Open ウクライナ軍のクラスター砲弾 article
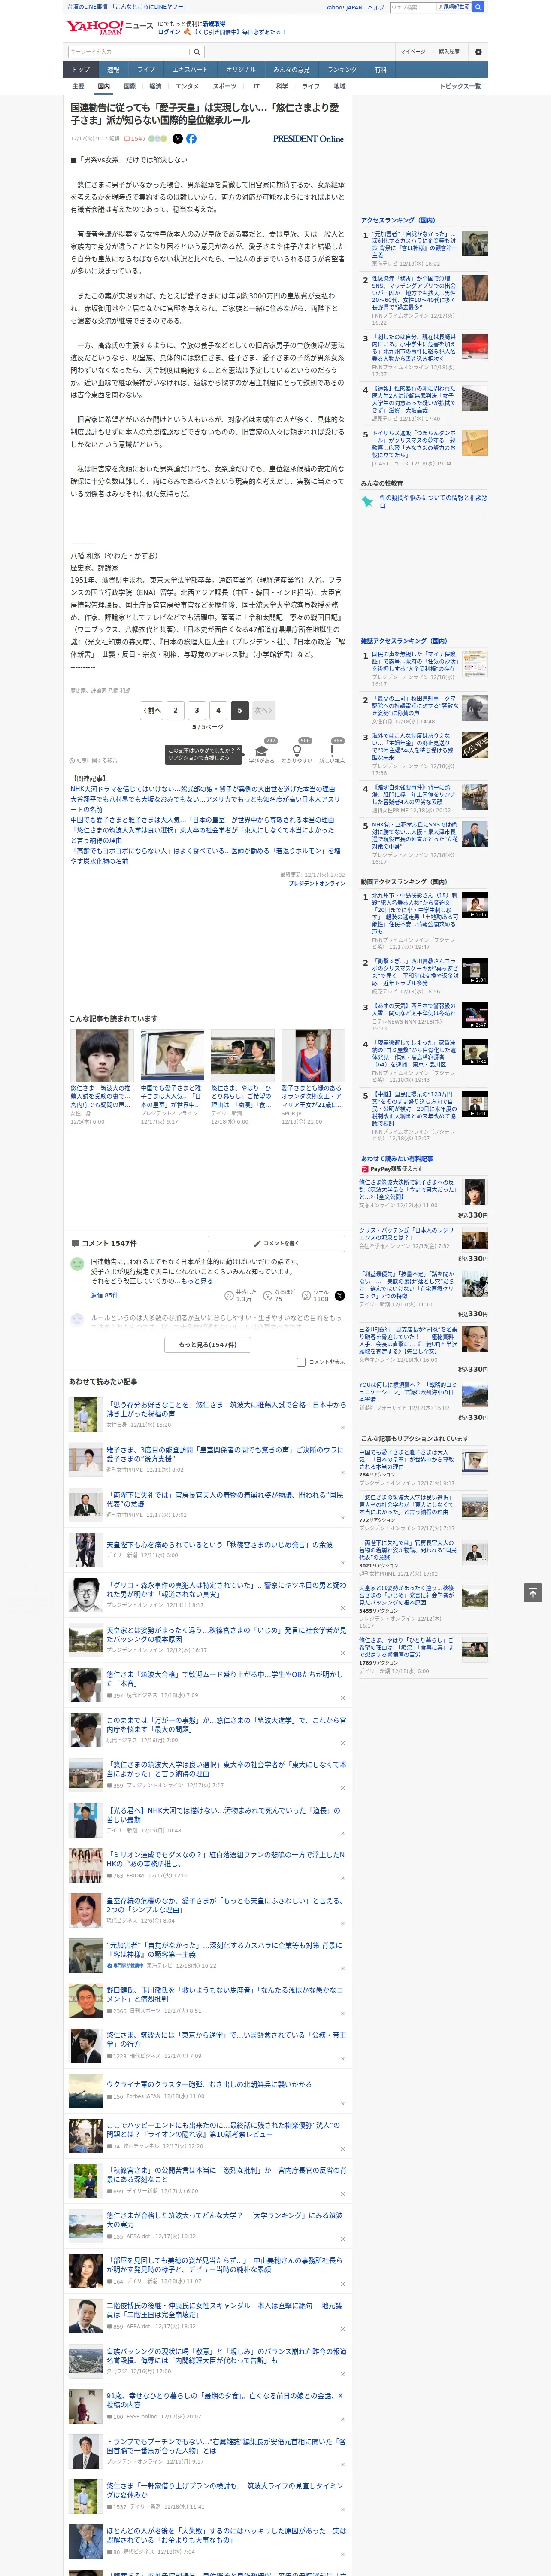The width and height of the screenshot is (551, 2576). tap(209, 2084)
